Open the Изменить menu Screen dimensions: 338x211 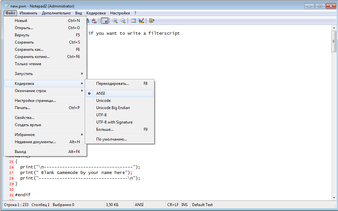[28, 13]
